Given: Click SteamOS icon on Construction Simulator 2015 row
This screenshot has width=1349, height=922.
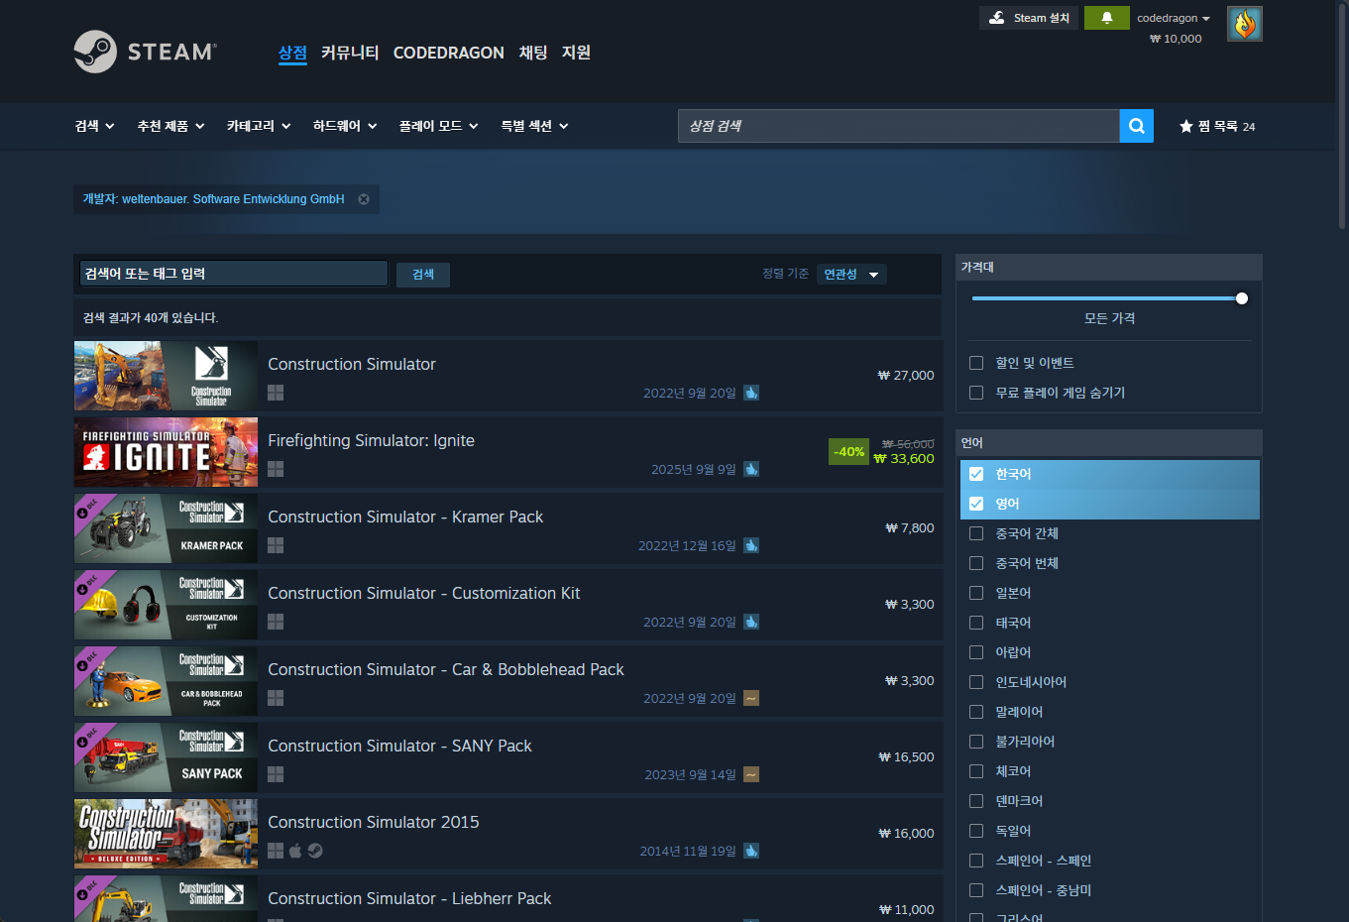Looking at the screenshot, I should point(315,851).
